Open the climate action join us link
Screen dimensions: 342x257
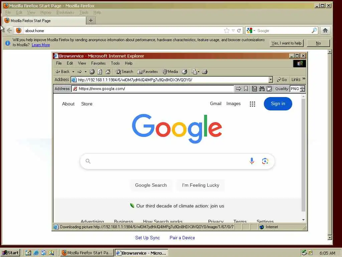[180, 206]
